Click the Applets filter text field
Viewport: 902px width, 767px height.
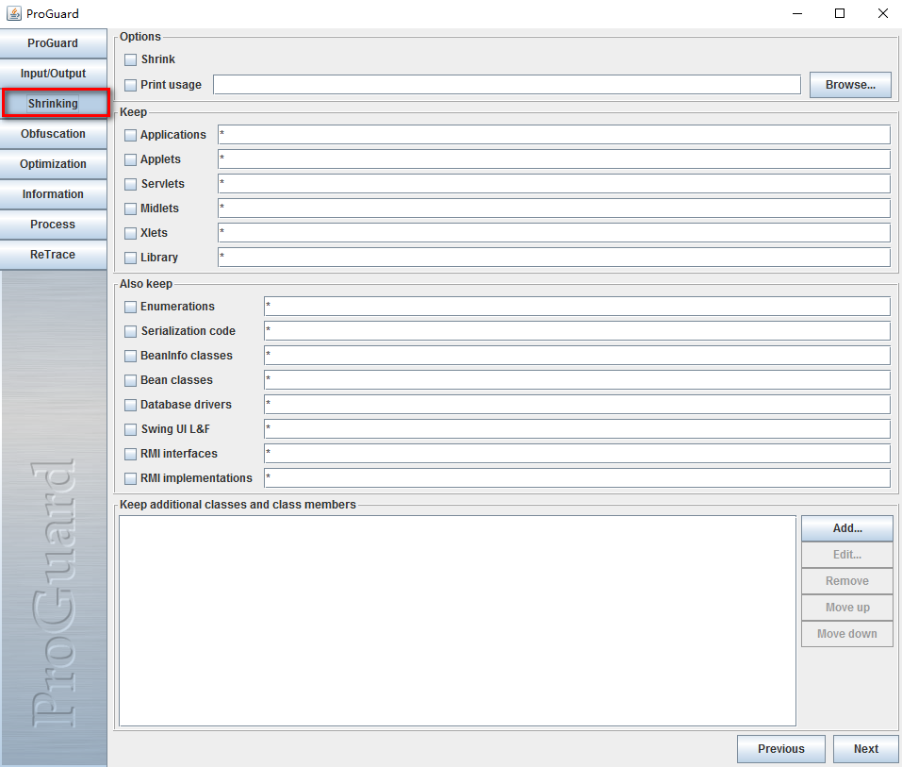pos(554,158)
